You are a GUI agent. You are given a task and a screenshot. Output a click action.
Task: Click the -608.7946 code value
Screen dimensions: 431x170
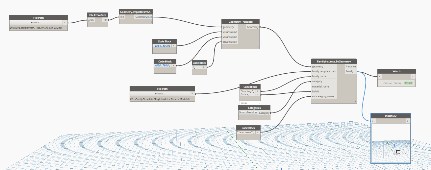point(162,65)
